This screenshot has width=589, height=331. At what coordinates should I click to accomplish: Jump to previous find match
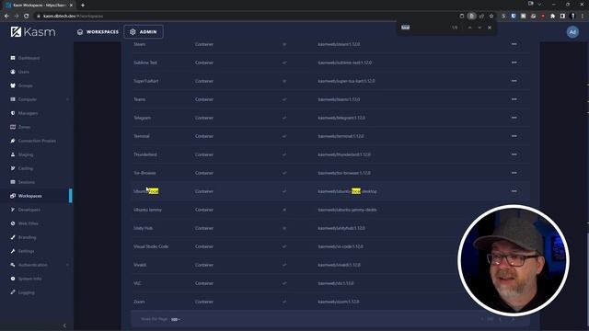tap(469, 28)
